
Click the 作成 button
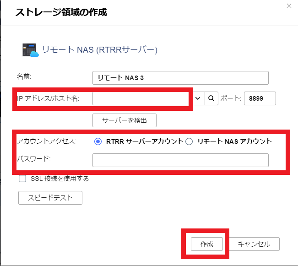pos(207,244)
